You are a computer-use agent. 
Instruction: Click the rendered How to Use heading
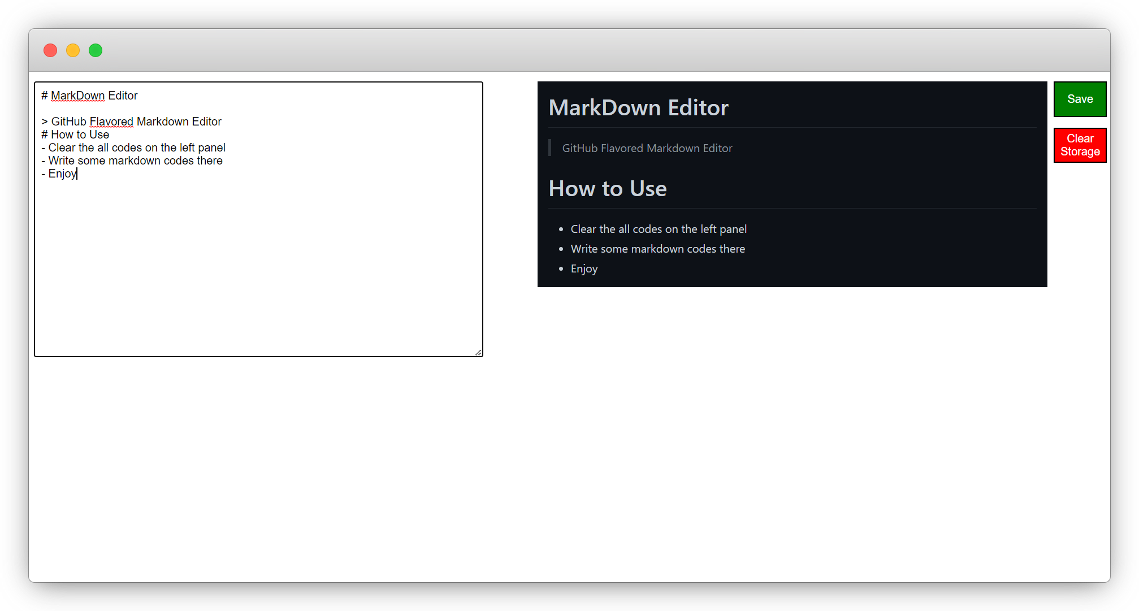(607, 188)
